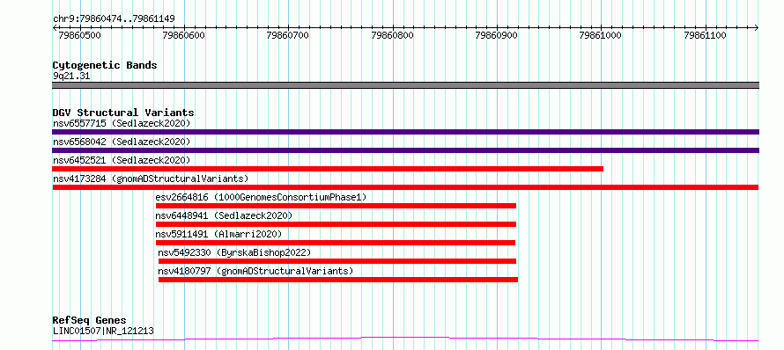Click the RefSeq Genes track title
The image size is (784, 350).
coord(90,321)
